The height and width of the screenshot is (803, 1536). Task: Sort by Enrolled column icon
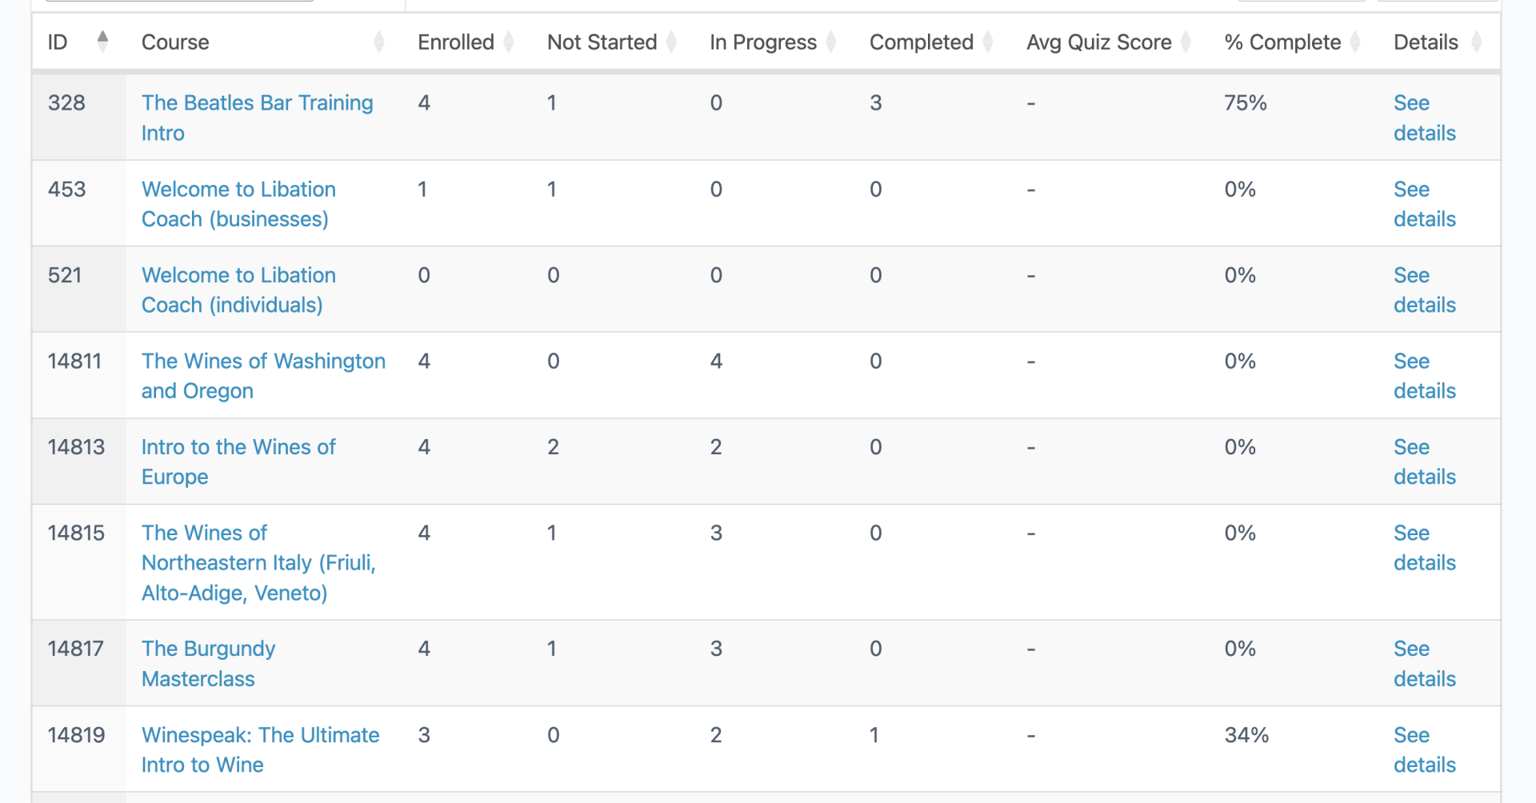click(509, 42)
